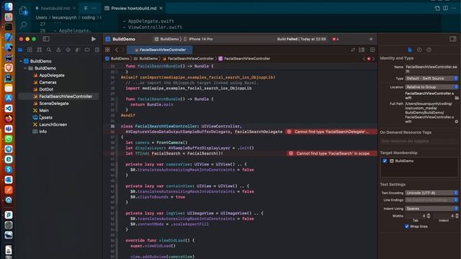Open the Source Control navigator icon
The width and height of the screenshot is (461, 259).
[x=30, y=50]
